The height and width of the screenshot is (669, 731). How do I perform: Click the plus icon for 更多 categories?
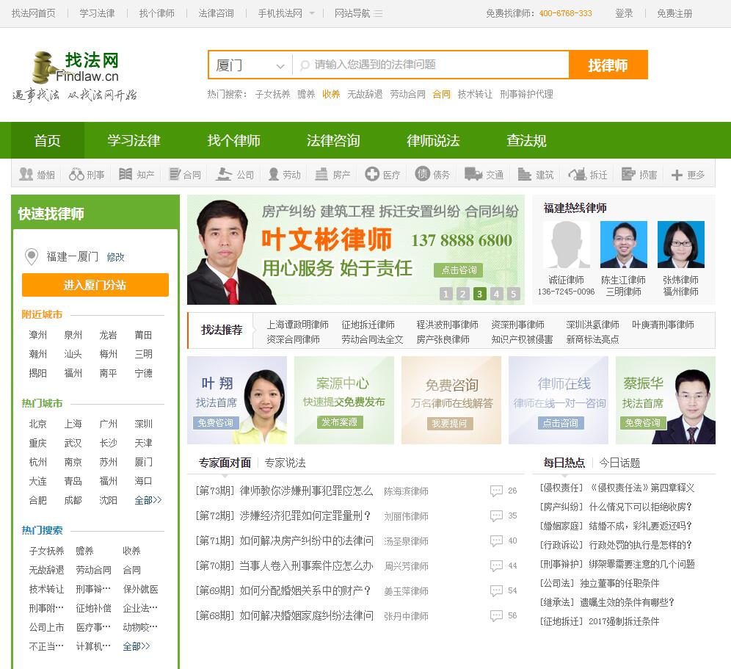[677, 175]
